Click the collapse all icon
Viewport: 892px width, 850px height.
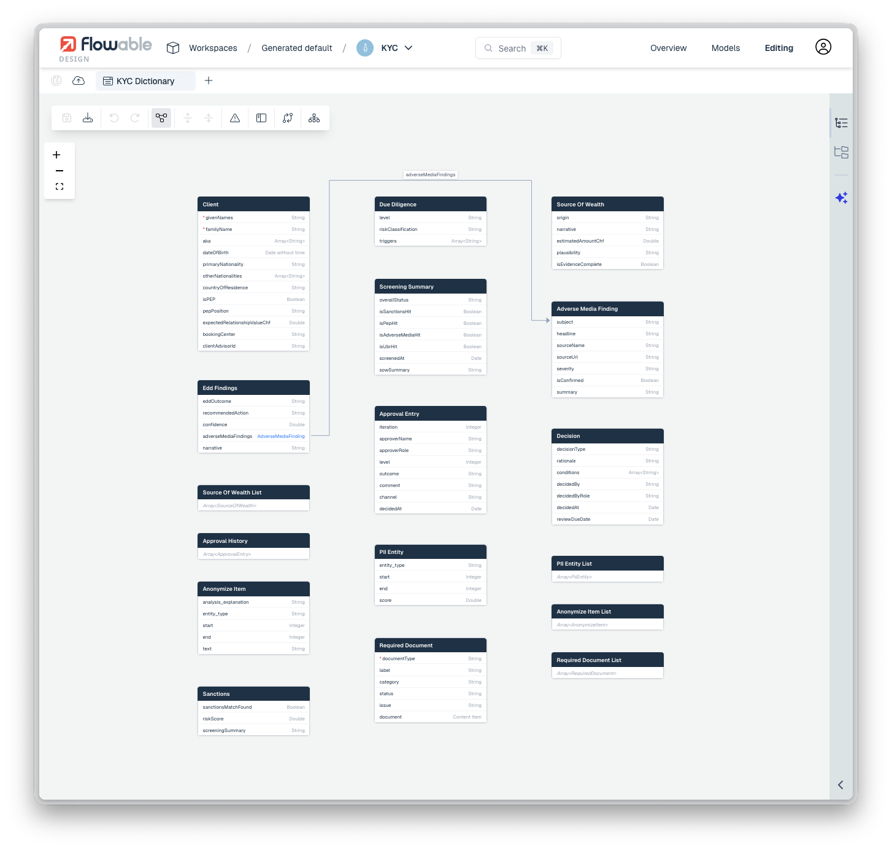click(209, 118)
